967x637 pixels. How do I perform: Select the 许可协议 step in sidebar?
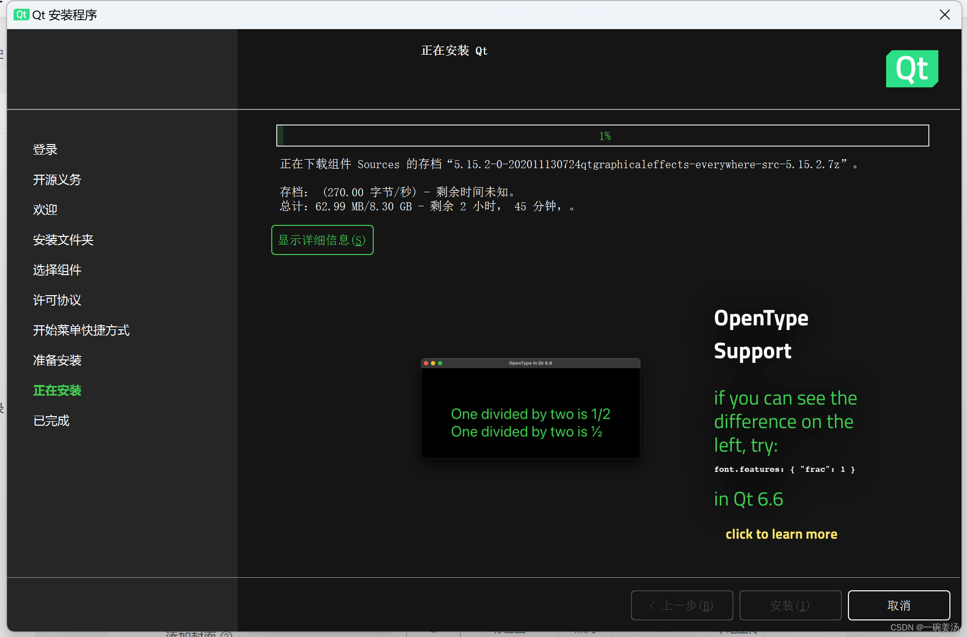pyautogui.click(x=57, y=300)
